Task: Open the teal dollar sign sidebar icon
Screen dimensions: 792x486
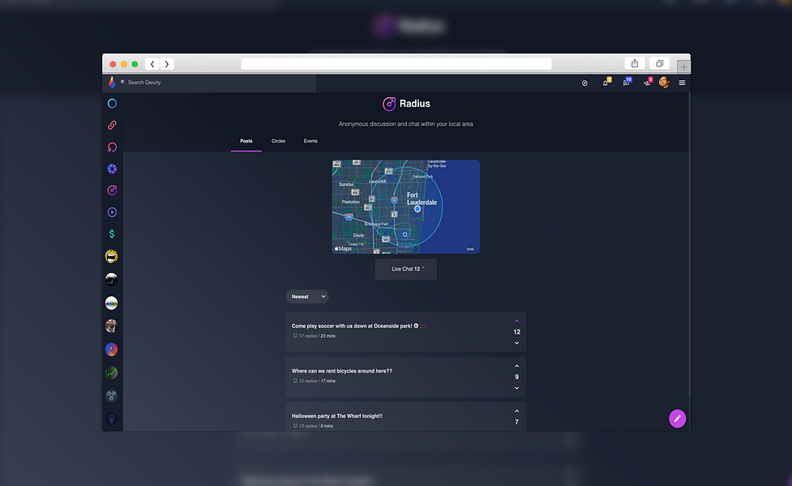Action: [112, 233]
